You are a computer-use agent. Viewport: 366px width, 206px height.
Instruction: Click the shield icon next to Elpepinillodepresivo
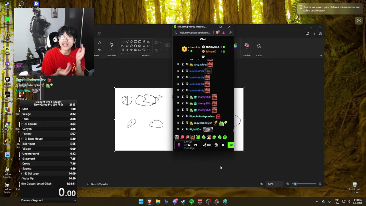187,116
